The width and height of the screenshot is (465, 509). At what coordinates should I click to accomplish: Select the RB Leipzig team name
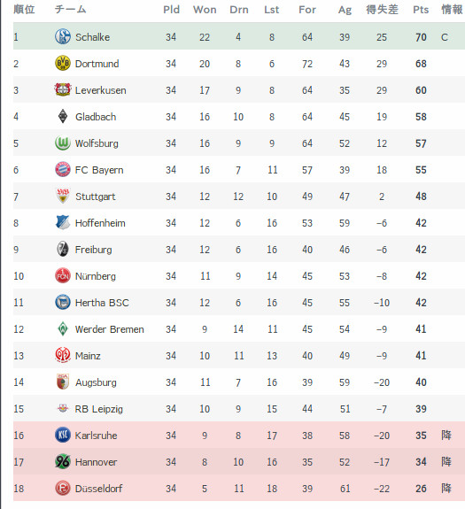[x=98, y=409]
